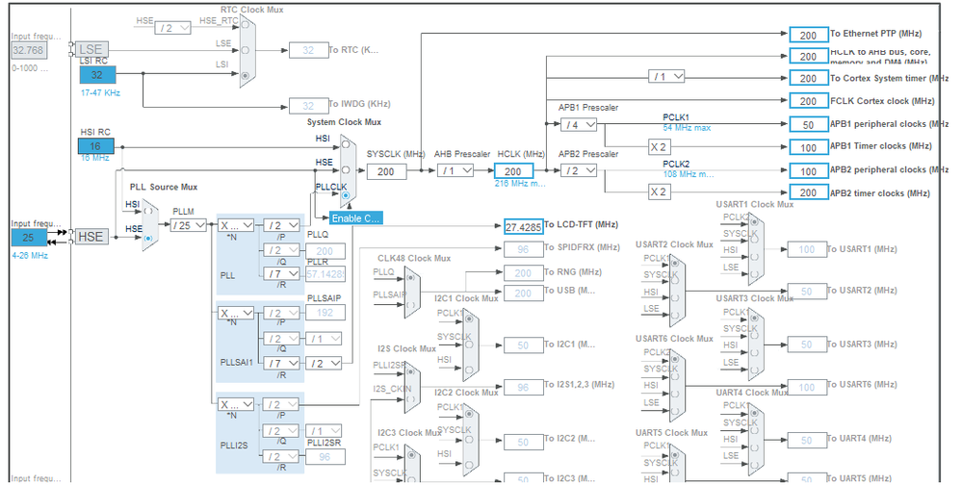This screenshot has width=962, height=485.
Task: Open the PLLSAI1 /P divider dropdown
Action: point(281,314)
